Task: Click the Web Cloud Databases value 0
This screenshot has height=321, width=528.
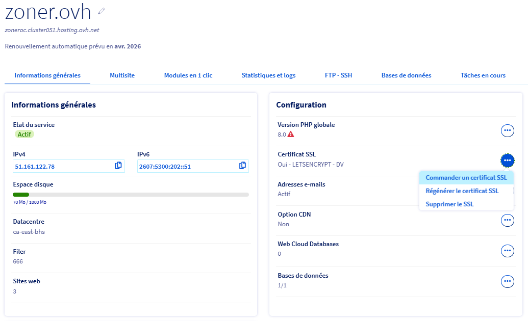Action: click(279, 254)
